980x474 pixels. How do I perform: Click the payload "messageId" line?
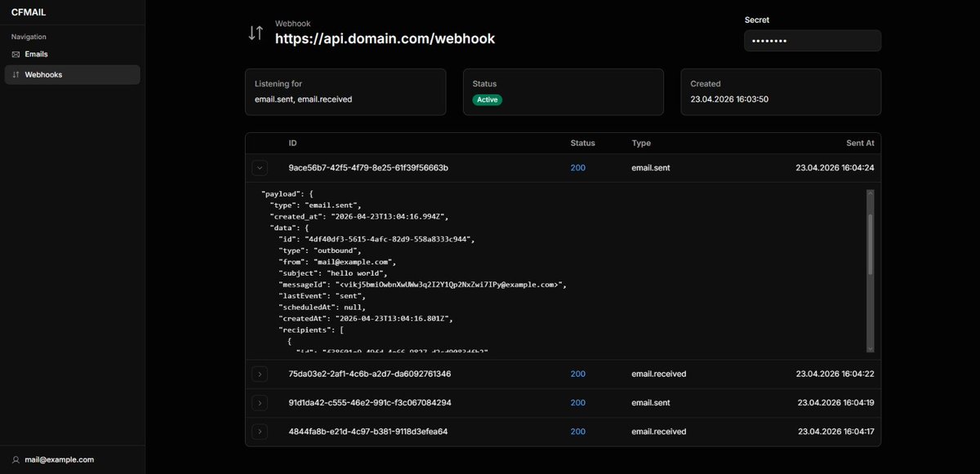coord(422,285)
